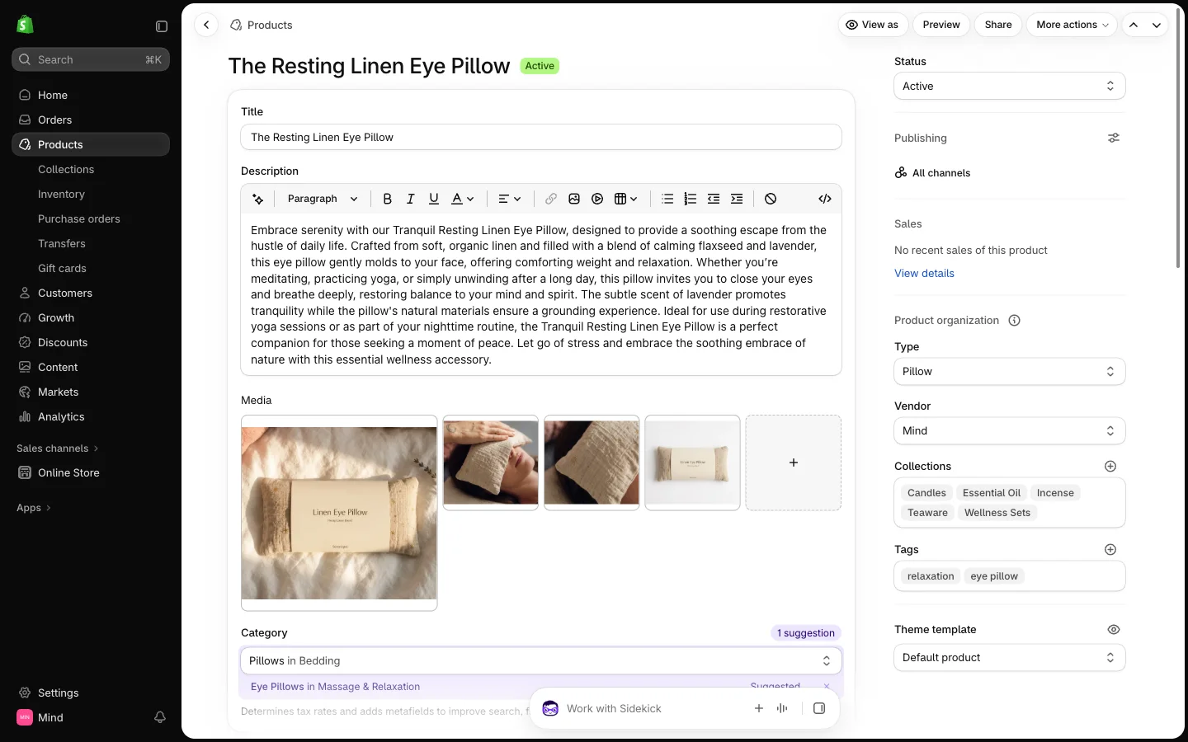Open Publishing channel settings icon

[1114, 138]
